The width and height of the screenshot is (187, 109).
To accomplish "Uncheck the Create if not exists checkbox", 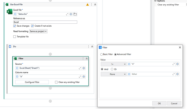I will click(x=32, y=26).
